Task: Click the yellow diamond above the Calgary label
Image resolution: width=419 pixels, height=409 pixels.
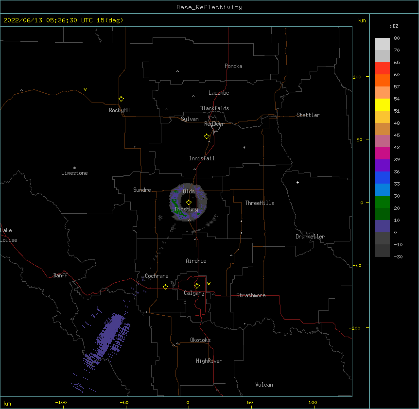Action: point(197,286)
